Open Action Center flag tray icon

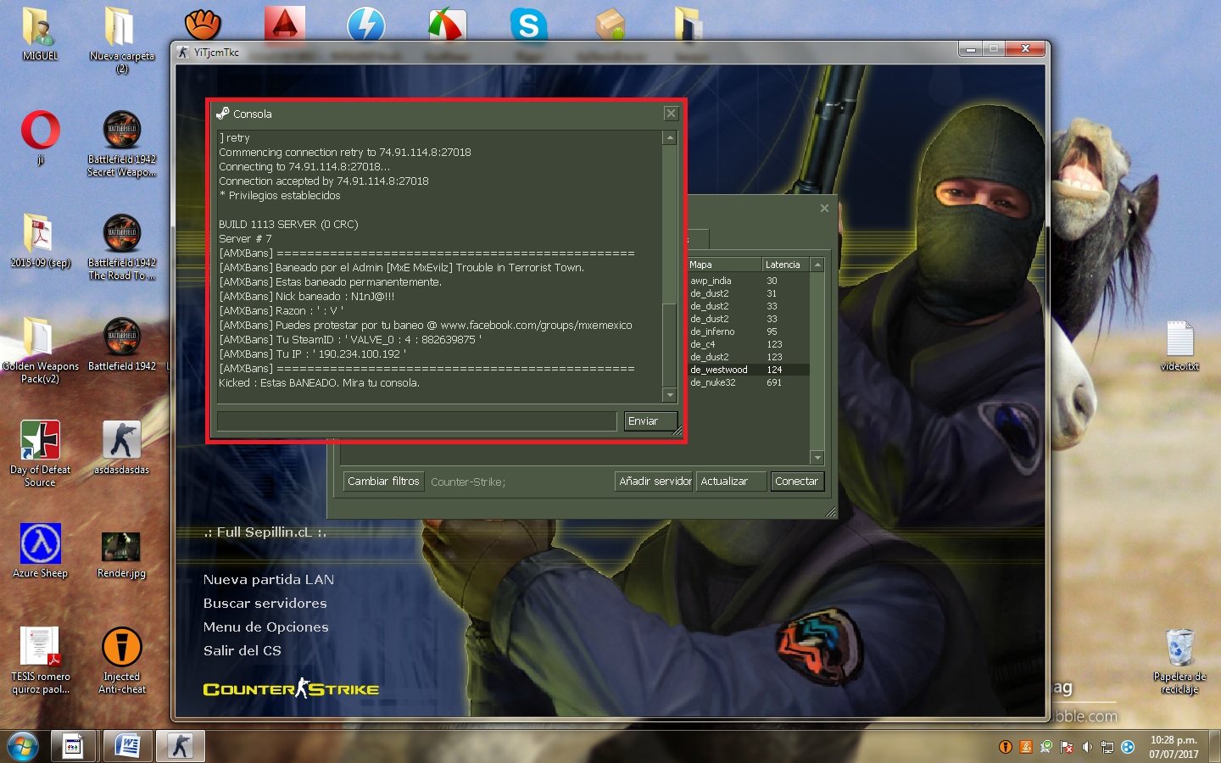1067,747
